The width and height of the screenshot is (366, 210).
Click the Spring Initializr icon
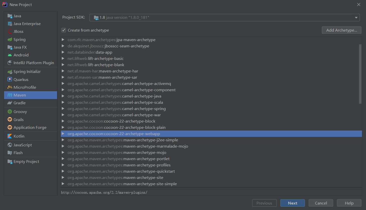pos(10,72)
